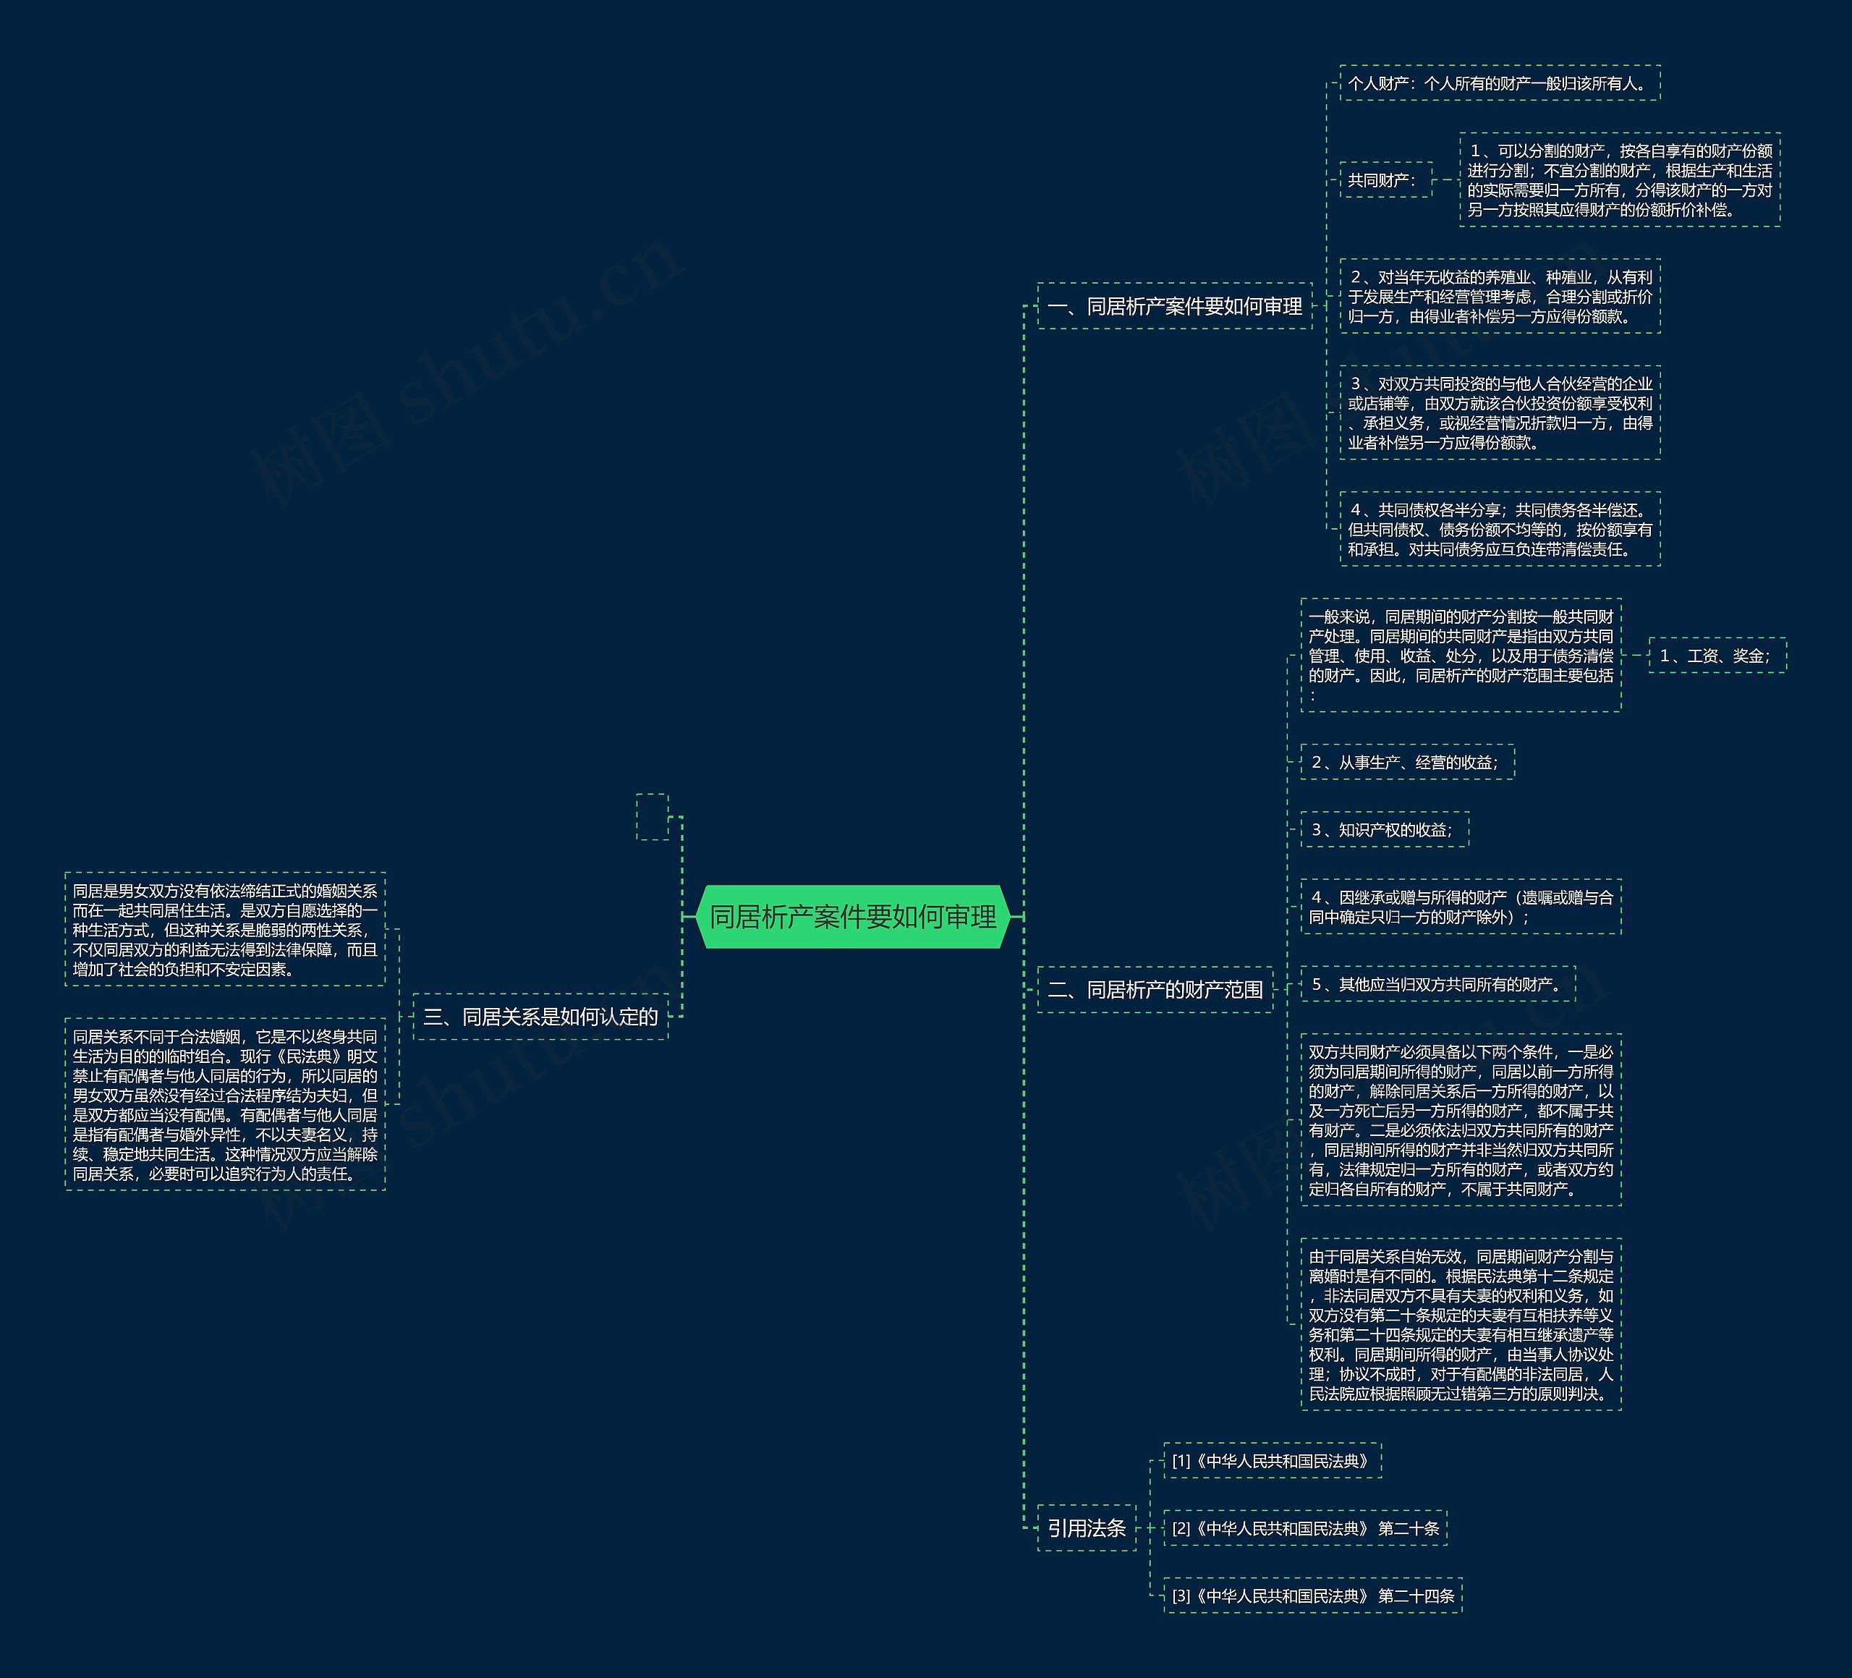Click the 共同财产 node

pos(1385,180)
